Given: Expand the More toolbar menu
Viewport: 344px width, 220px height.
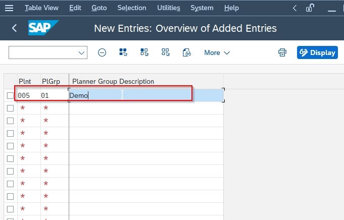Looking at the screenshot, I should pyautogui.click(x=217, y=53).
